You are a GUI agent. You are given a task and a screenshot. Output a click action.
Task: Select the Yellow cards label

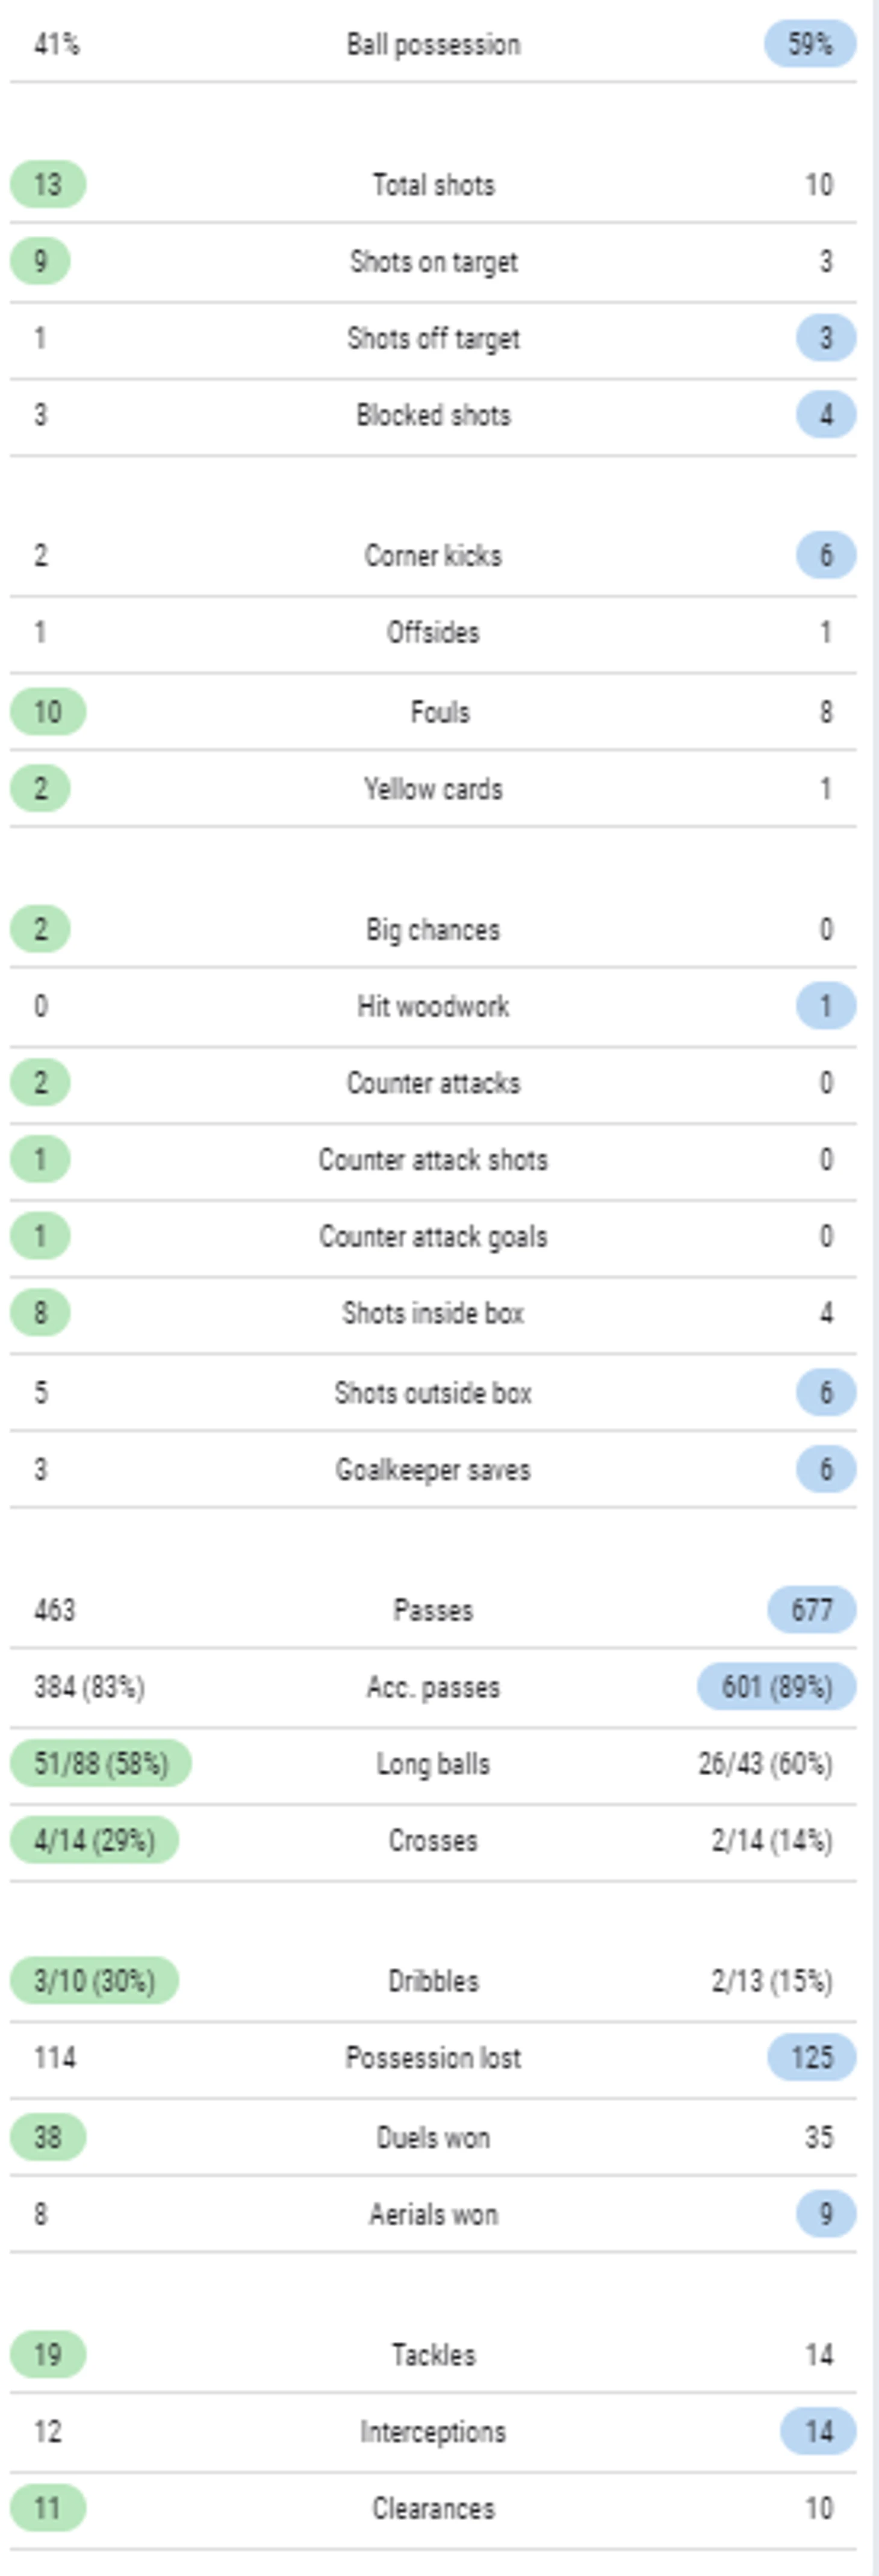(x=433, y=789)
